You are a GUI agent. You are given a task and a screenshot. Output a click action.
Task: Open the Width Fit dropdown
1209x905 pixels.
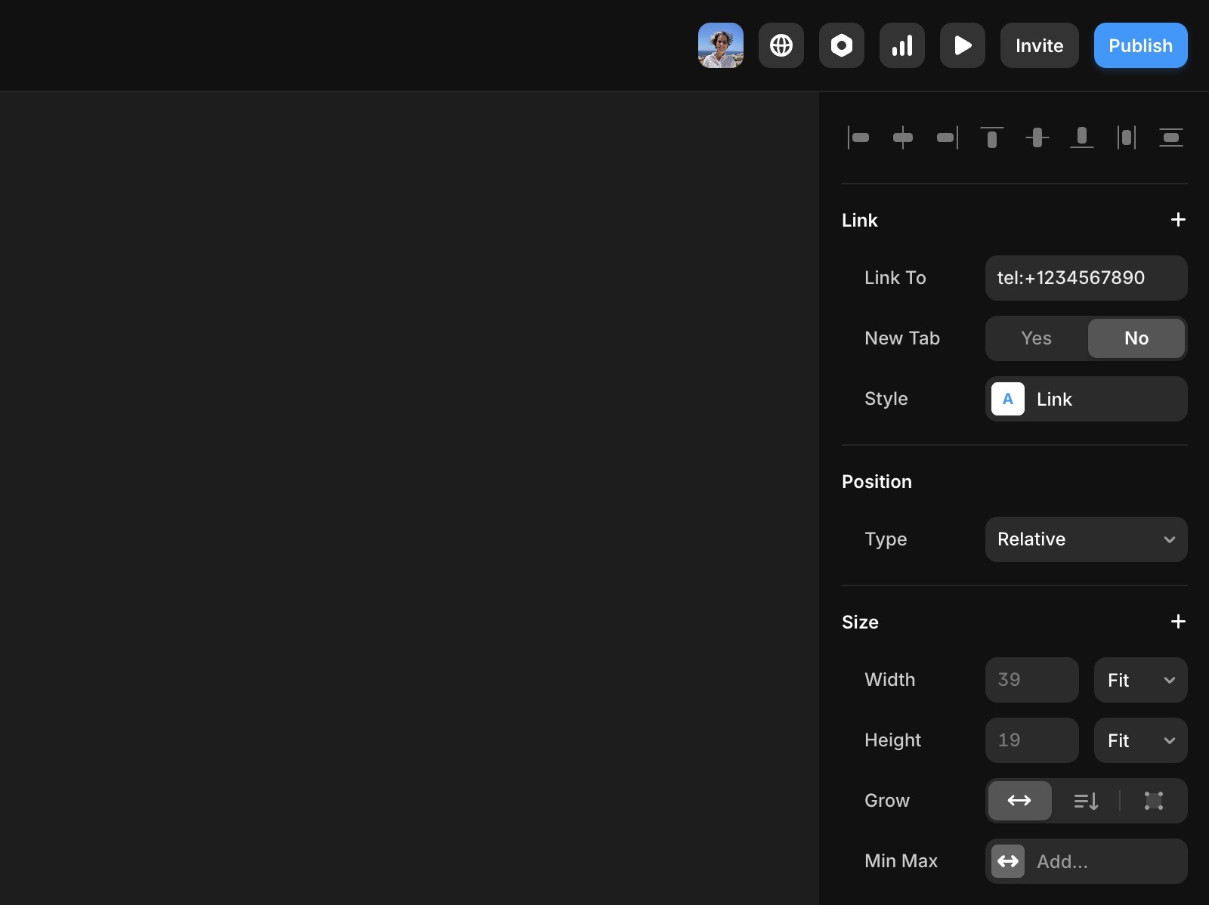[x=1140, y=680]
